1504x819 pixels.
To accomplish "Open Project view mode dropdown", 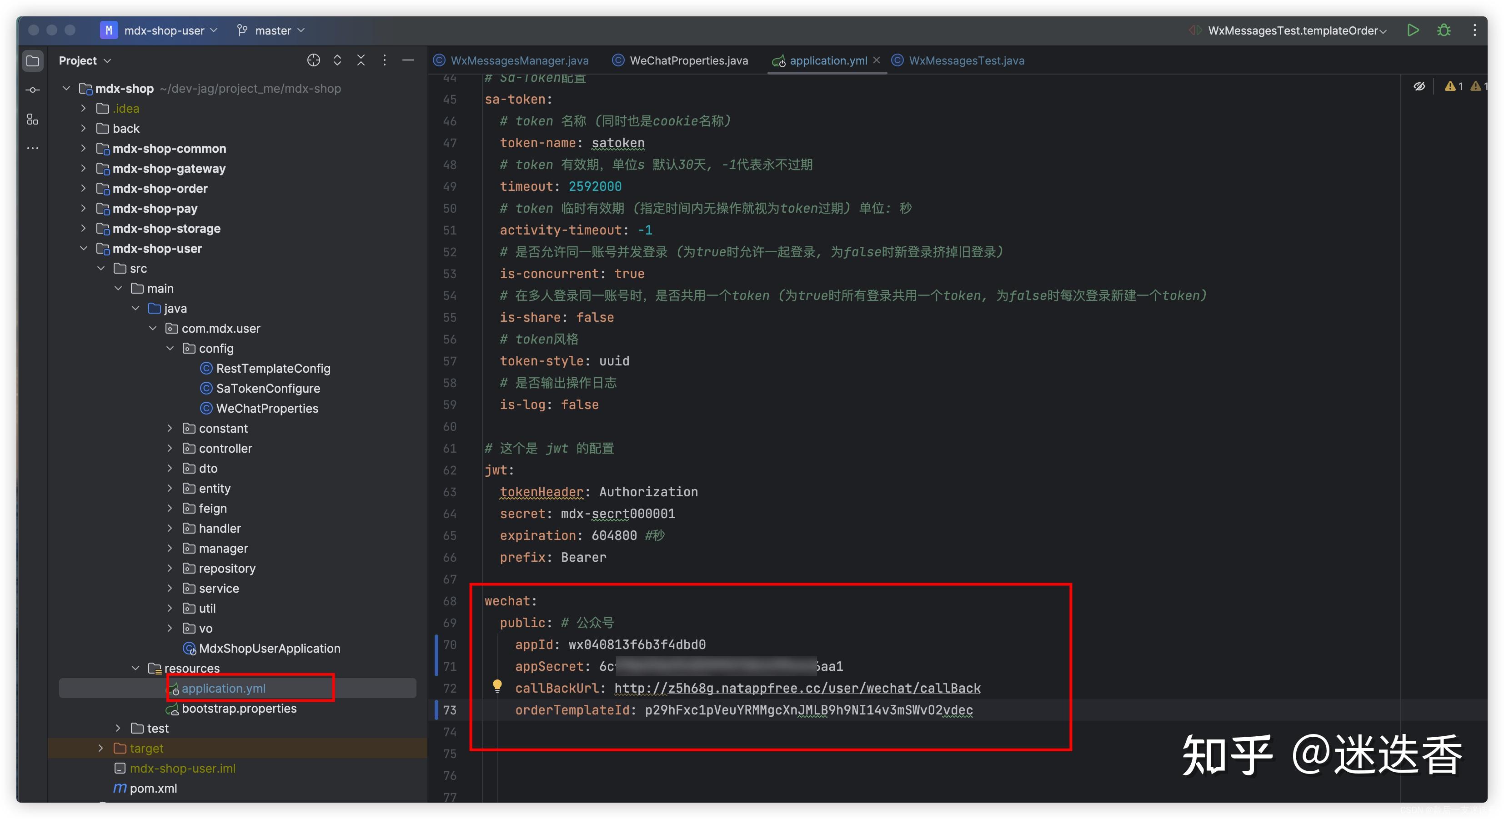I will pyautogui.click(x=85, y=61).
